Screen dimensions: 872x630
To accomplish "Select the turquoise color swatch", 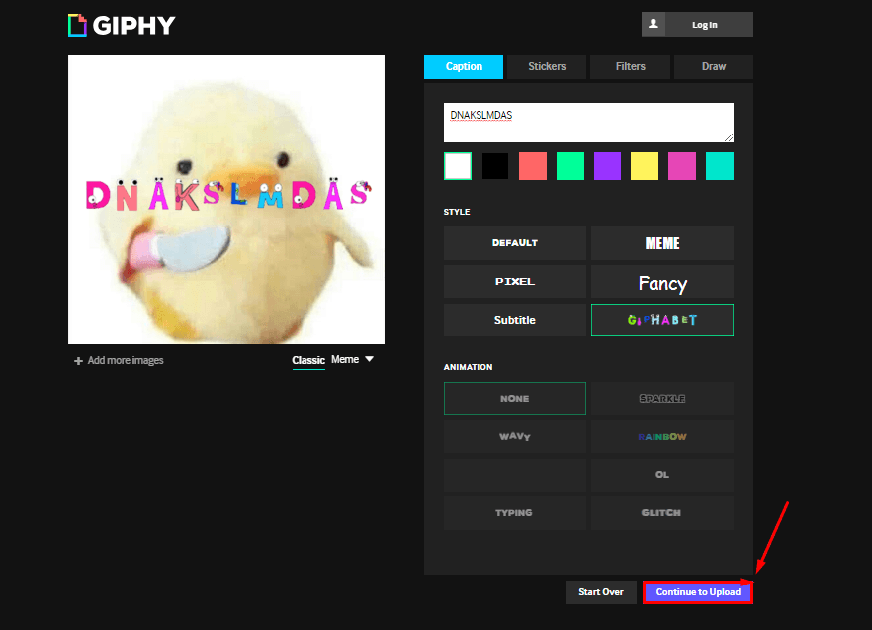I will click(x=720, y=166).
